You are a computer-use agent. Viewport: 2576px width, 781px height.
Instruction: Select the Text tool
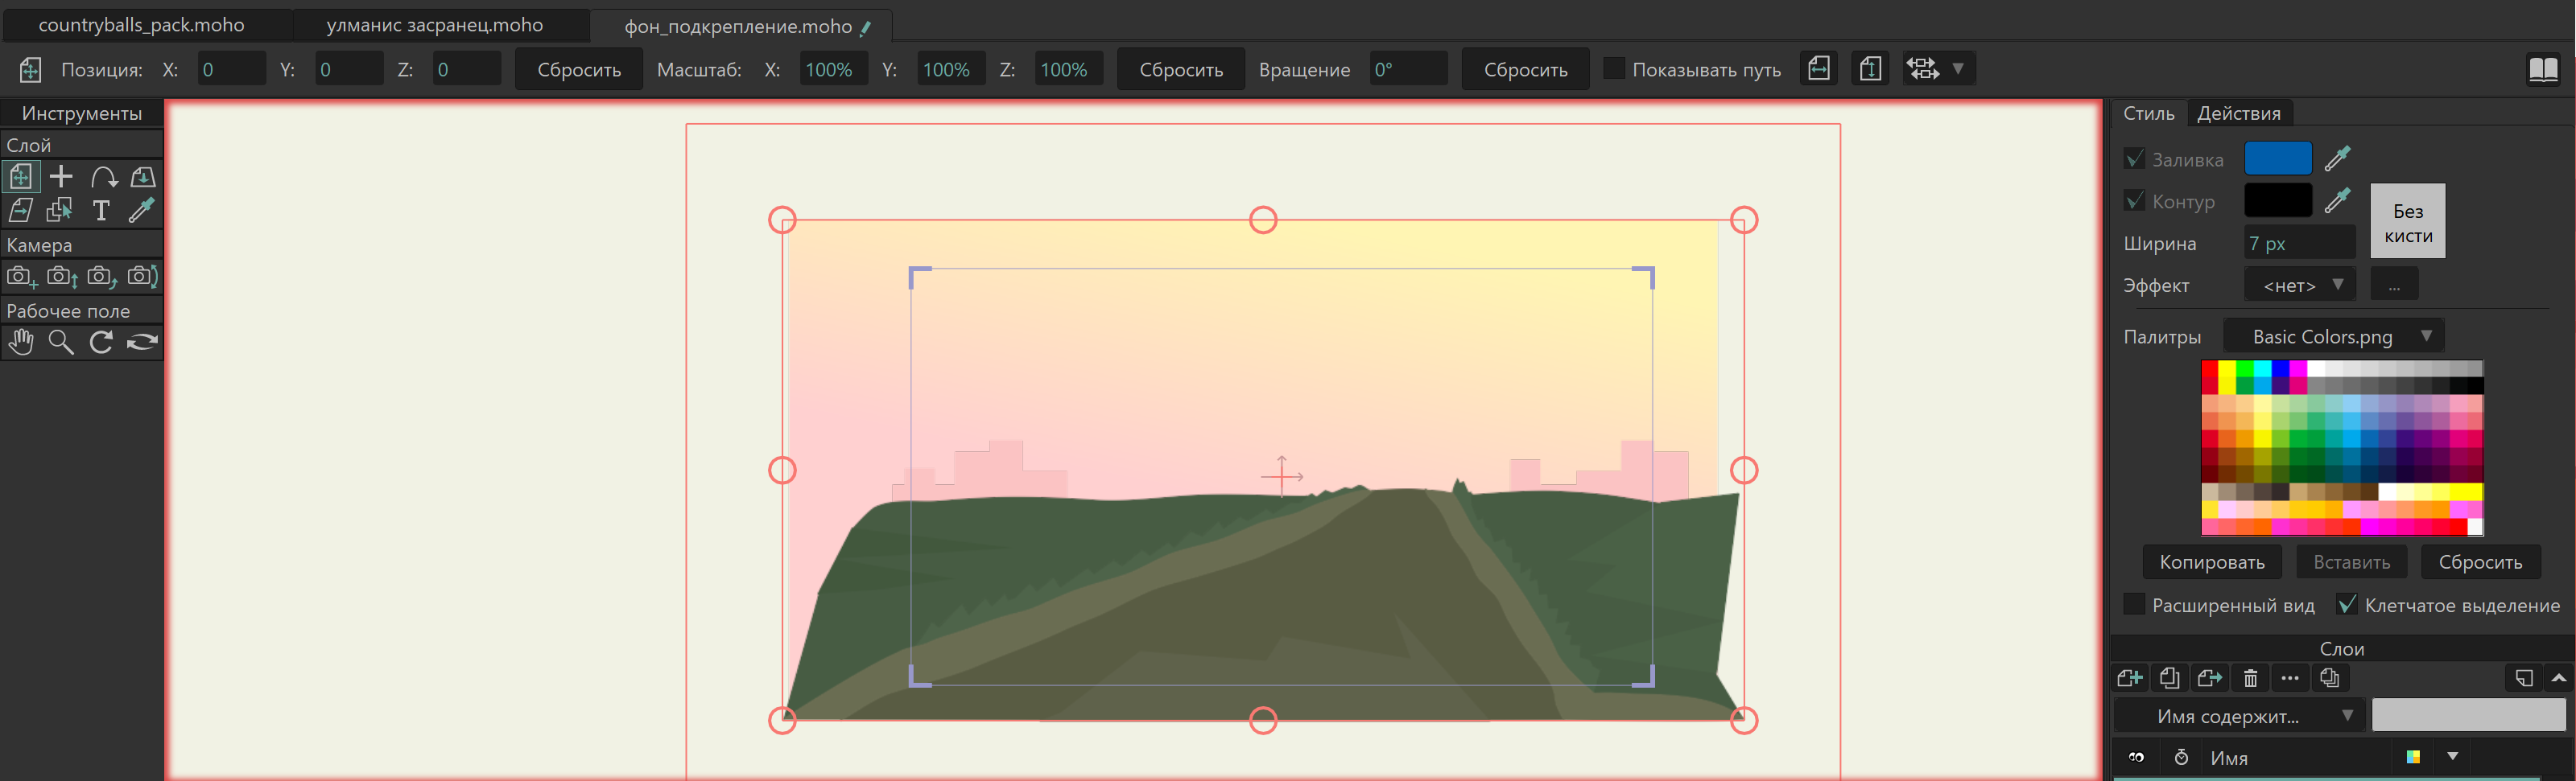click(101, 211)
